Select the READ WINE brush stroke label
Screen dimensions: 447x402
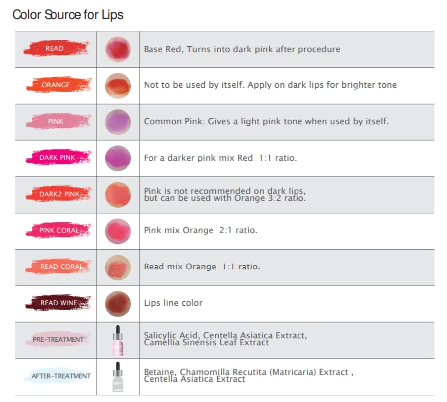[59, 303]
